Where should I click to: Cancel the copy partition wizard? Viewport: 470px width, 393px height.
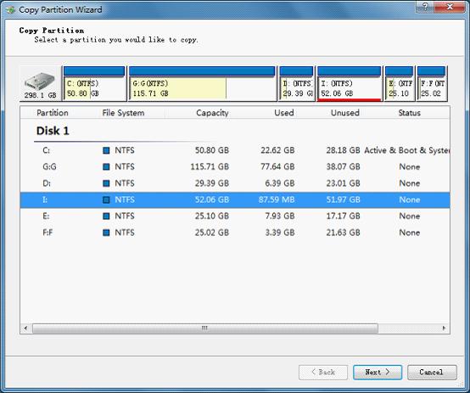pyautogui.click(x=432, y=373)
